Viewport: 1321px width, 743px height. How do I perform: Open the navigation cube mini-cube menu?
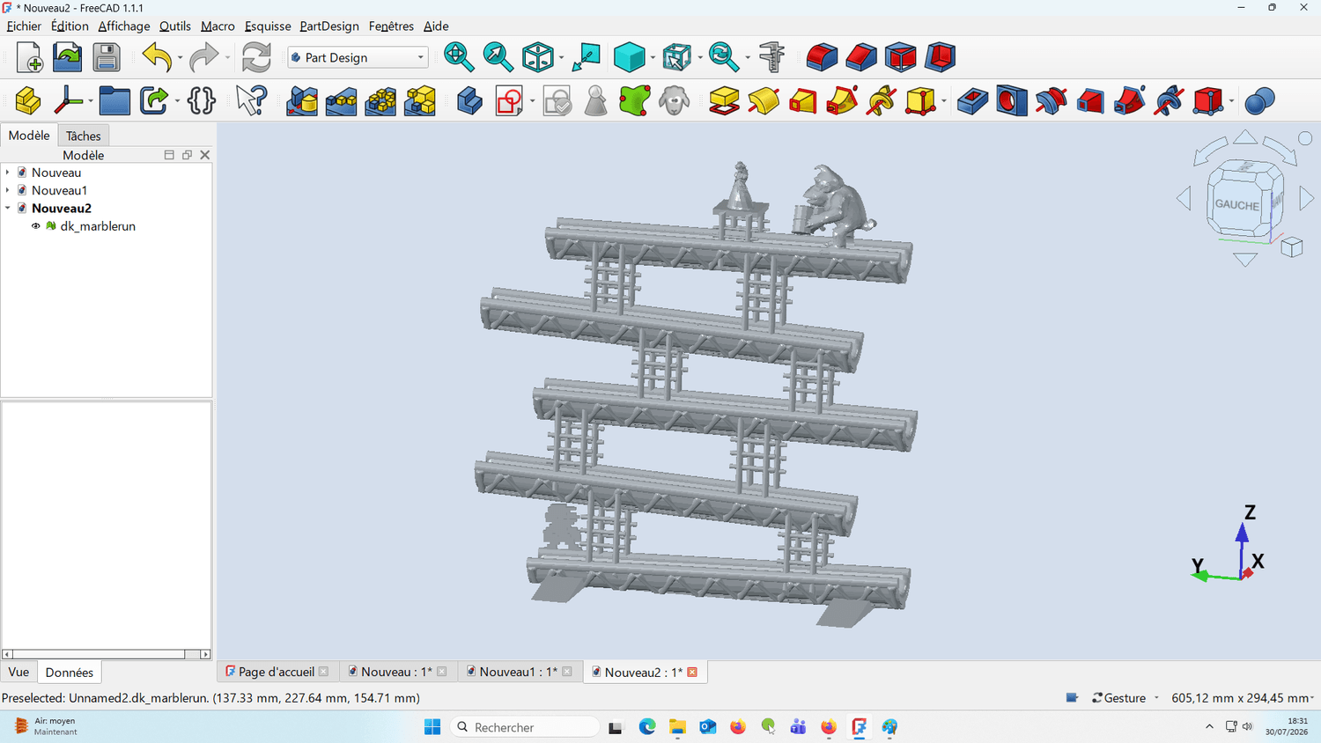[1292, 246]
